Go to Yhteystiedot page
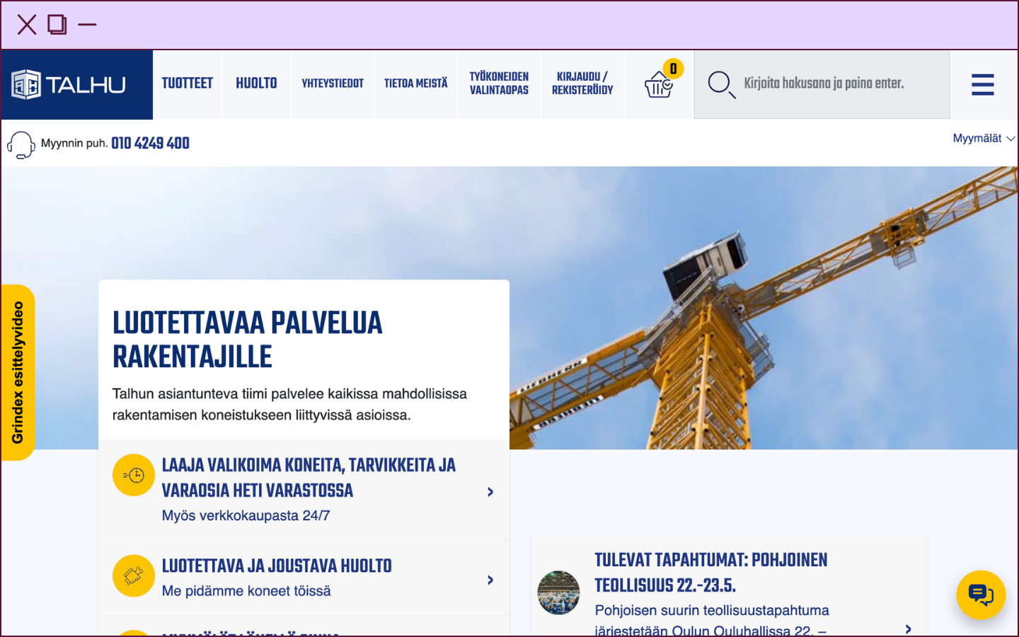This screenshot has height=637, width=1019. pos(333,84)
